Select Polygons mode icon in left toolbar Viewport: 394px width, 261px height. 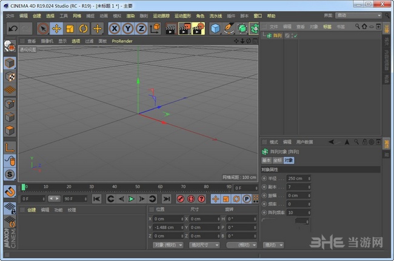tap(10, 131)
